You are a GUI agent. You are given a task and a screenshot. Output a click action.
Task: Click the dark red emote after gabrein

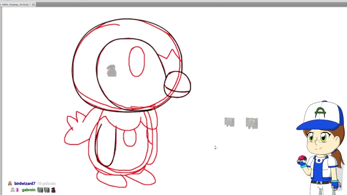click(53, 190)
